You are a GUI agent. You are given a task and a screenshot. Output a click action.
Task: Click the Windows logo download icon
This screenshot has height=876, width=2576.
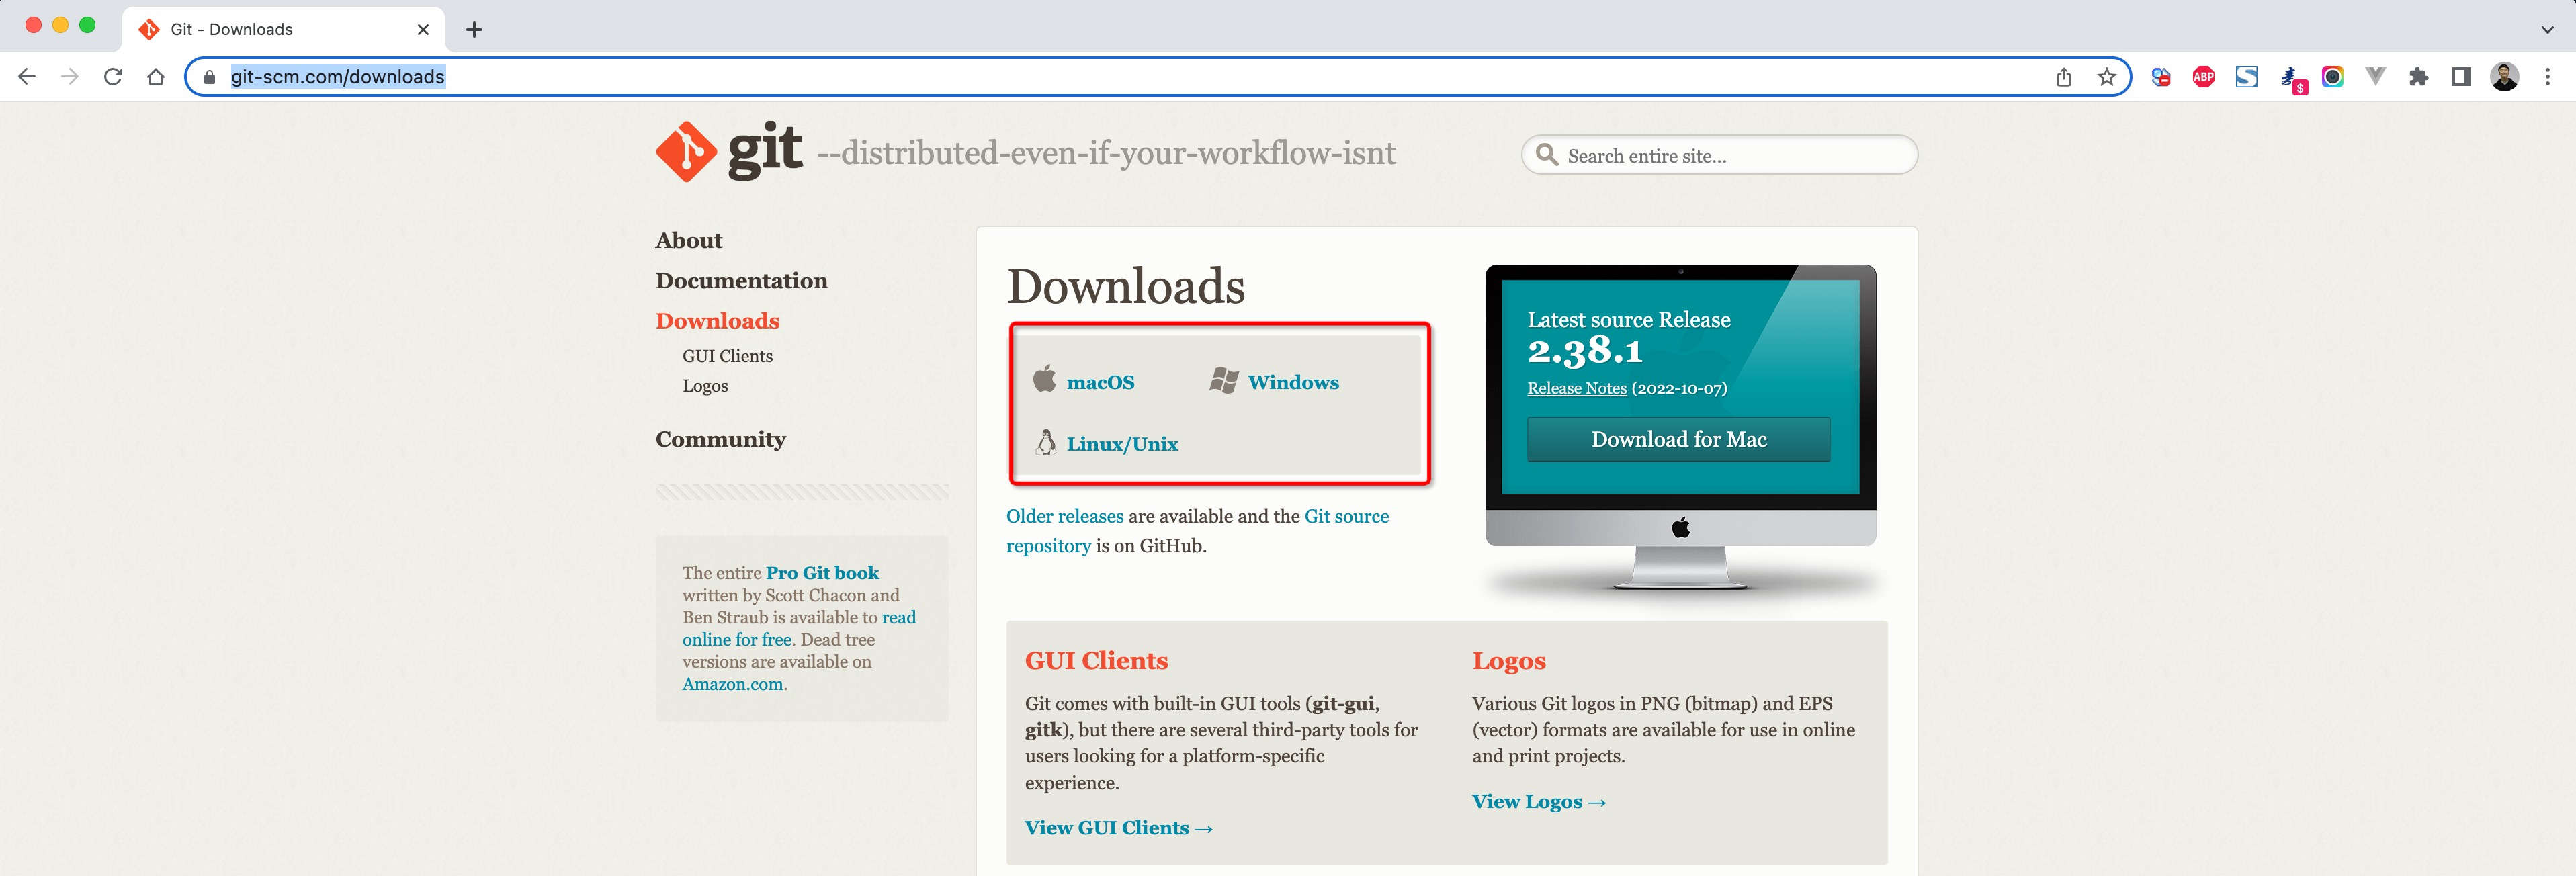1224,380
